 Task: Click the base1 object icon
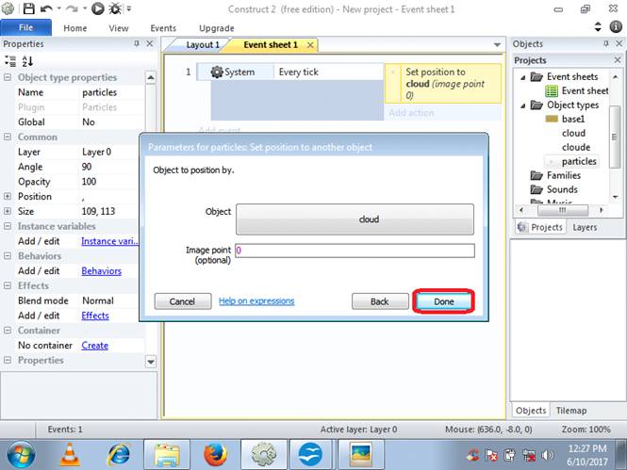point(552,119)
